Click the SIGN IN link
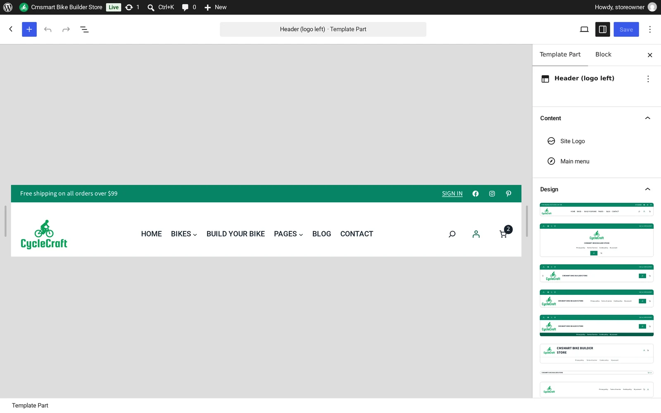 (452, 194)
